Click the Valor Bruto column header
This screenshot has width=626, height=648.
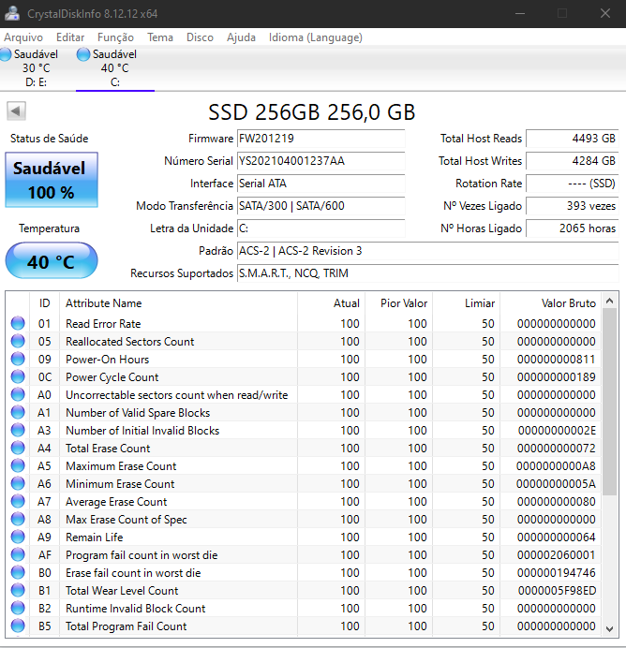(550, 302)
